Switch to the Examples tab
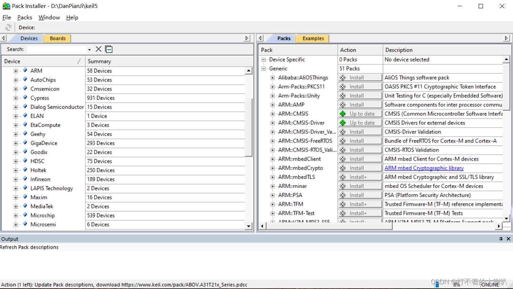513x289 pixels. click(313, 38)
